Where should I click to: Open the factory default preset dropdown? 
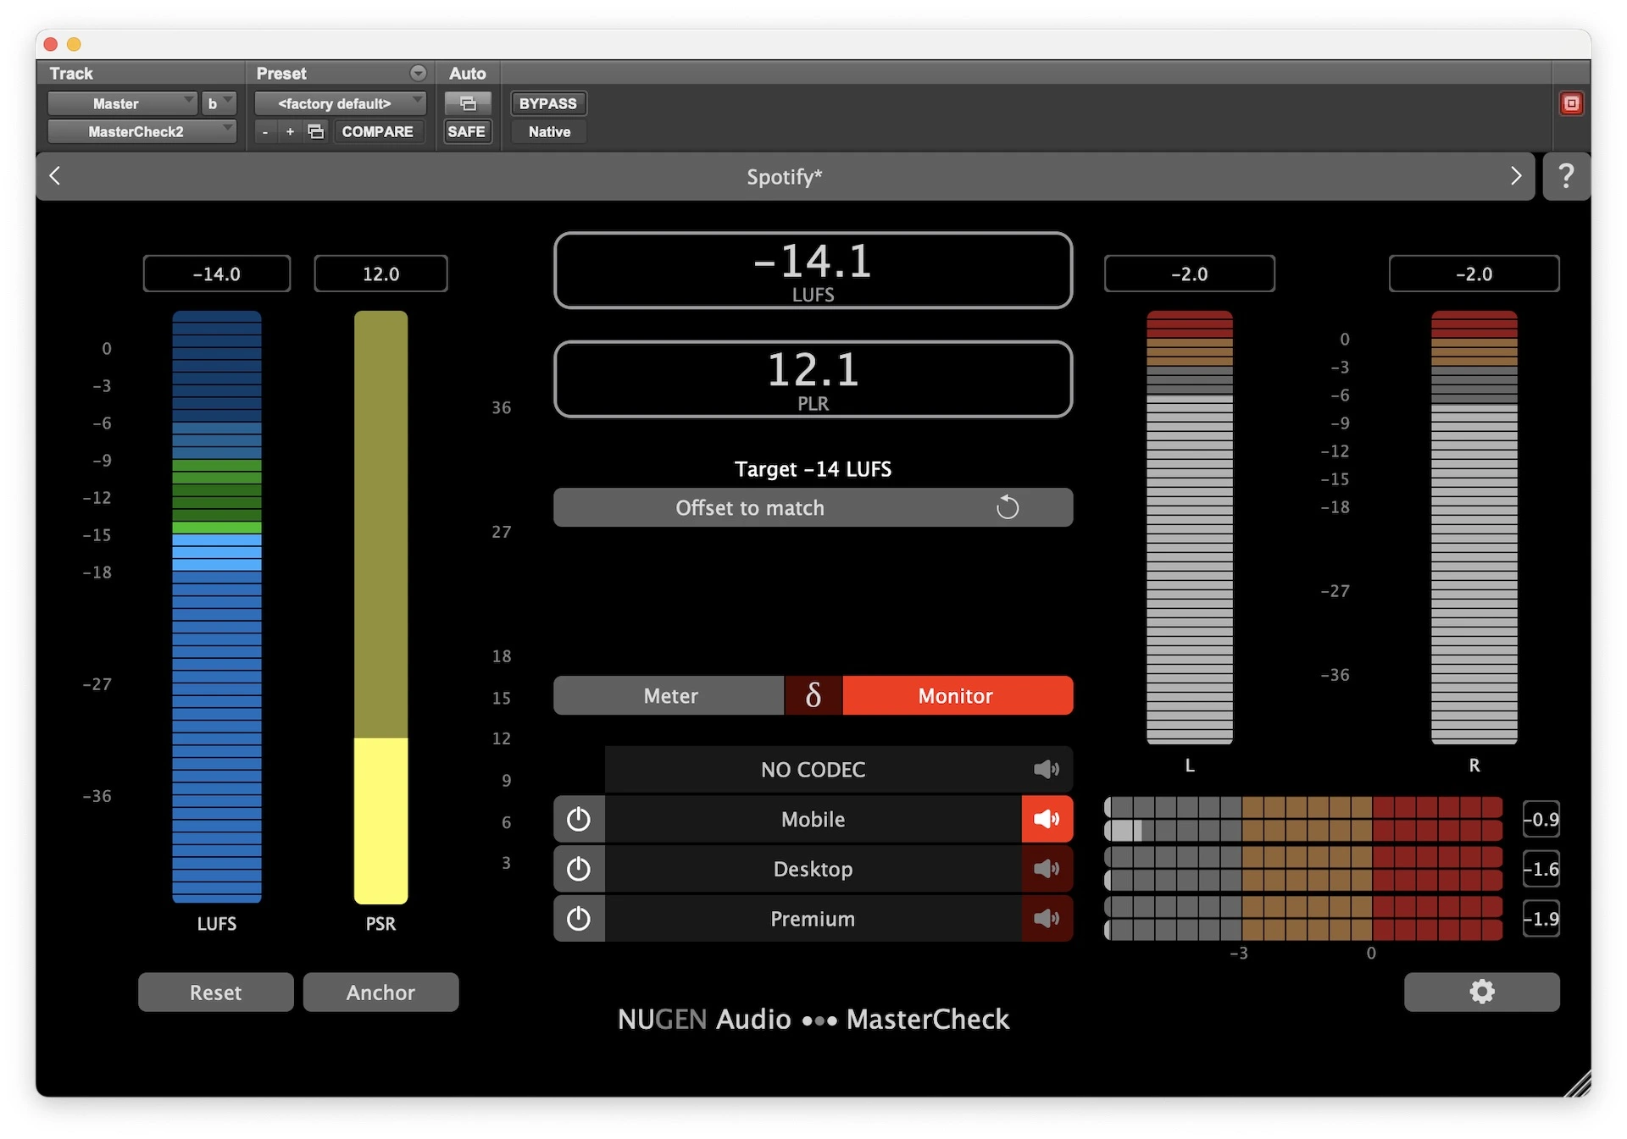(340, 103)
